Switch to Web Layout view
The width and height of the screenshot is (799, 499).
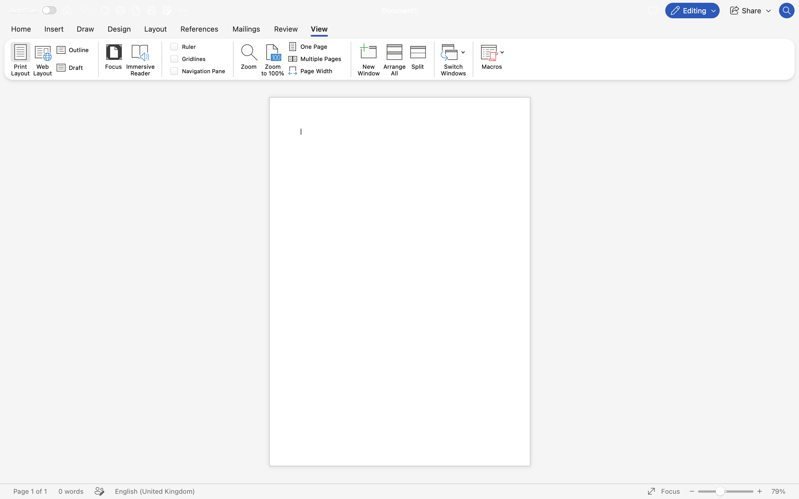tap(43, 60)
